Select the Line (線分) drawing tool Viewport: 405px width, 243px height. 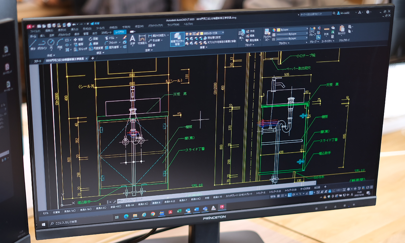[33, 44]
